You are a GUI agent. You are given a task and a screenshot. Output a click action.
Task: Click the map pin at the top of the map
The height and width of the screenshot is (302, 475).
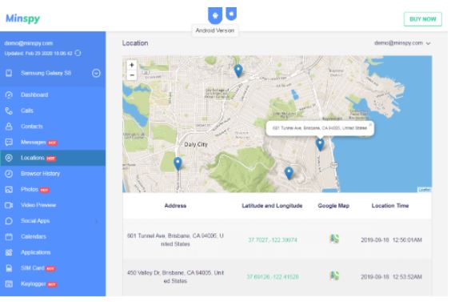[x=238, y=70]
